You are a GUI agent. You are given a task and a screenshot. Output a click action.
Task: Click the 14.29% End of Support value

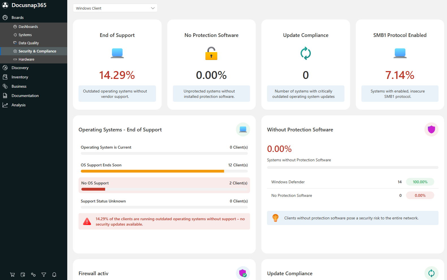point(117,75)
